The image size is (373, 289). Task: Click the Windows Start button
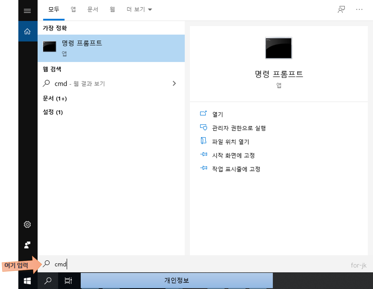tap(27, 281)
